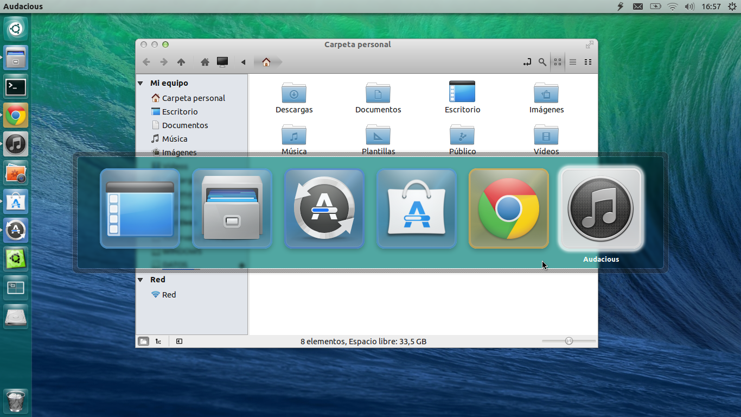The image size is (741, 417).
Task: Select the Audacious icon in the app switcher
Action: click(601, 208)
